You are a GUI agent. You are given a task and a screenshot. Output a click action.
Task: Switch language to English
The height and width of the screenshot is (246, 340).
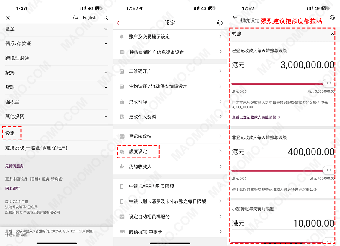(x=89, y=18)
